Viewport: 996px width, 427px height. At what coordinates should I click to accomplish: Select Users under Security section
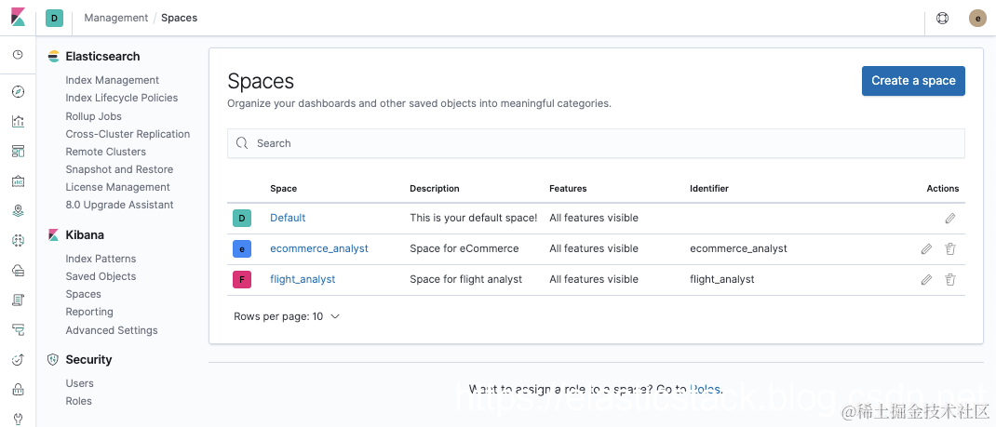click(x=79, y=383)
